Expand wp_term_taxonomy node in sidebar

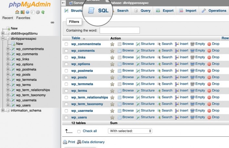(x=8, y=95)
